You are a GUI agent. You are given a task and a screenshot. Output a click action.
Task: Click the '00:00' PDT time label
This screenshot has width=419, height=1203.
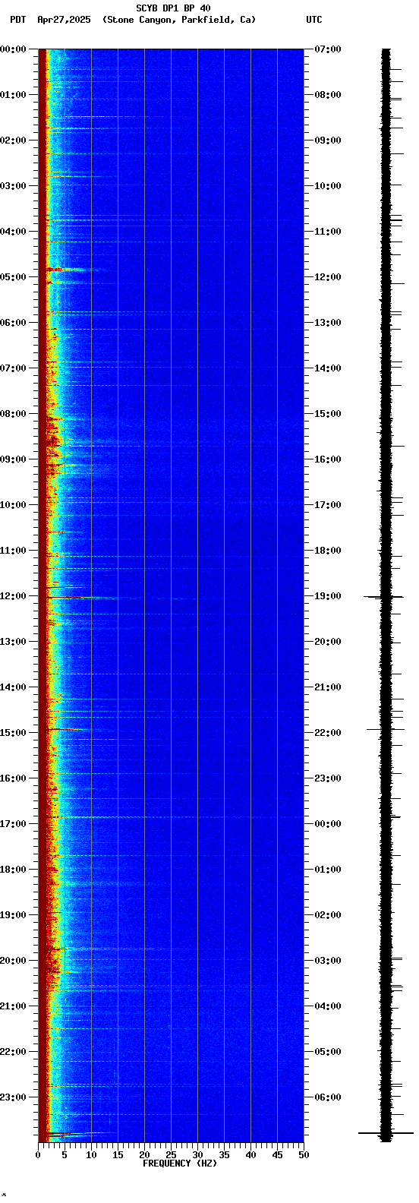point(13,49)
